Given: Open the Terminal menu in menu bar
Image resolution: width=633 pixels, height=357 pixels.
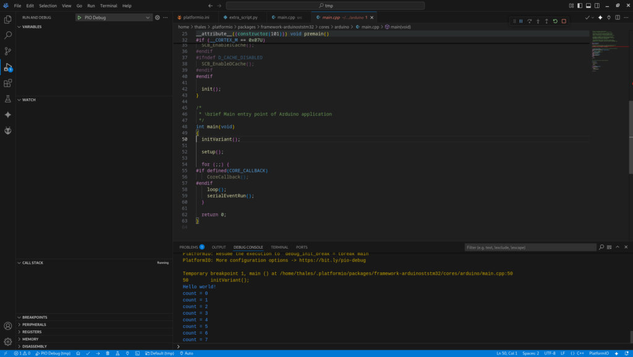Looking at the screenshot, I should click(x=108, y=6).
